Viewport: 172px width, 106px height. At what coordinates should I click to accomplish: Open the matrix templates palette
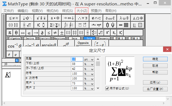(x=124, y=25)
